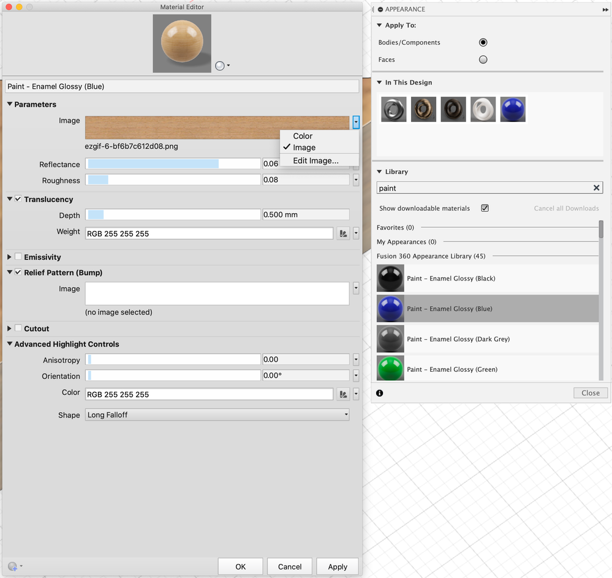Open the Shape Long Falloff dropdown

[x=217, y=415]
